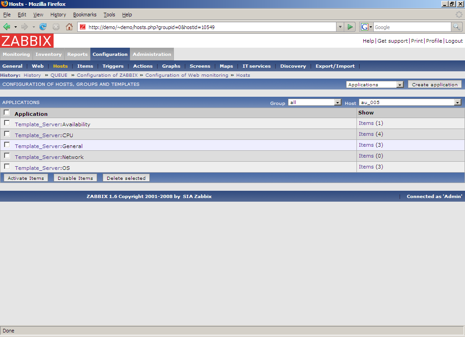Click the Delete selected button
Screen dimensions: 465x337
[126, 178]
